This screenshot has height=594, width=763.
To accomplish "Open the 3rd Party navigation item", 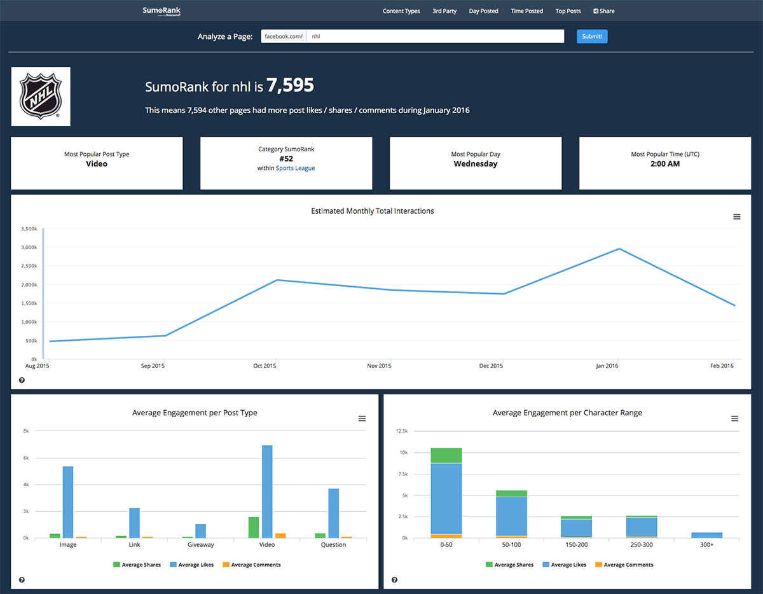I will pos(444,11).
